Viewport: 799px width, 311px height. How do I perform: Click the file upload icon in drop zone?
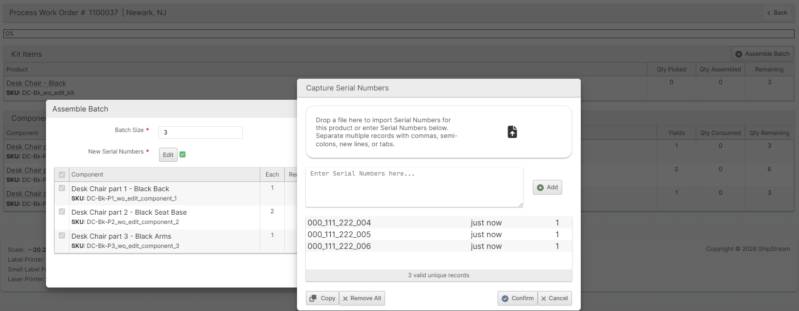pyautogui.click(x=512, y=132)
